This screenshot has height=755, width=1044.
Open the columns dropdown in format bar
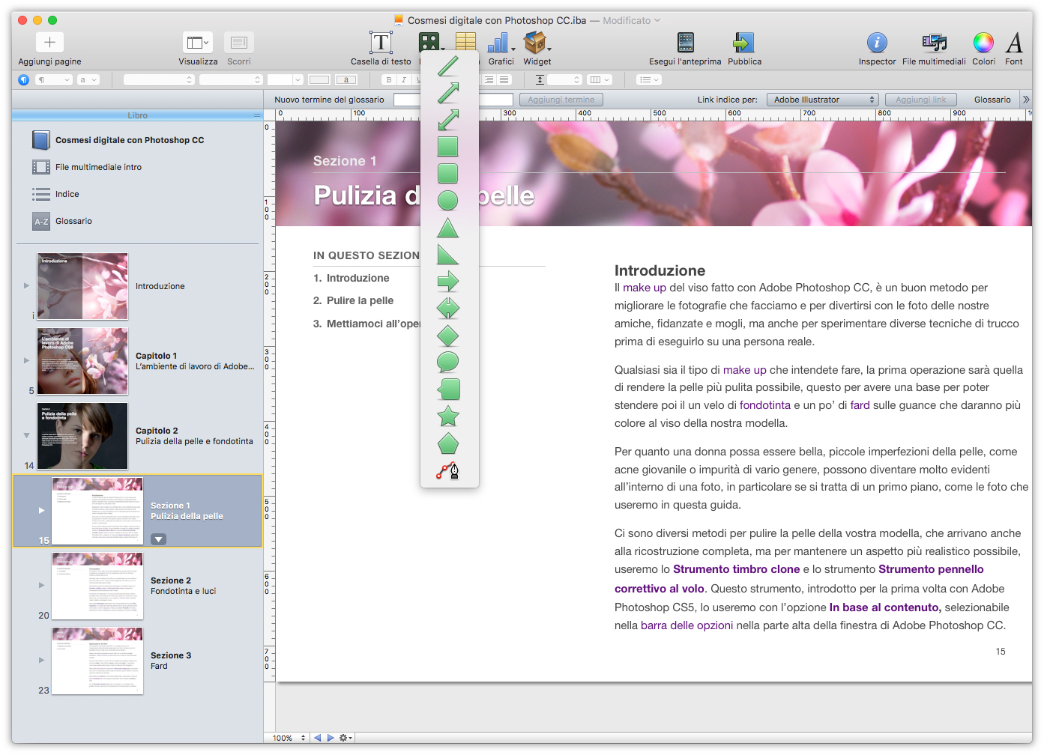coord(600,79)
